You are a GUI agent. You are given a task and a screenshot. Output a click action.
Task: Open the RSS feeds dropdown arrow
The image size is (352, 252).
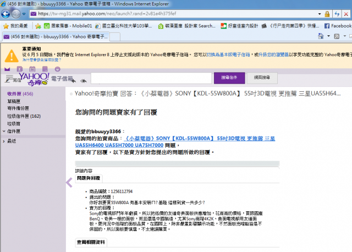[345, 36]
